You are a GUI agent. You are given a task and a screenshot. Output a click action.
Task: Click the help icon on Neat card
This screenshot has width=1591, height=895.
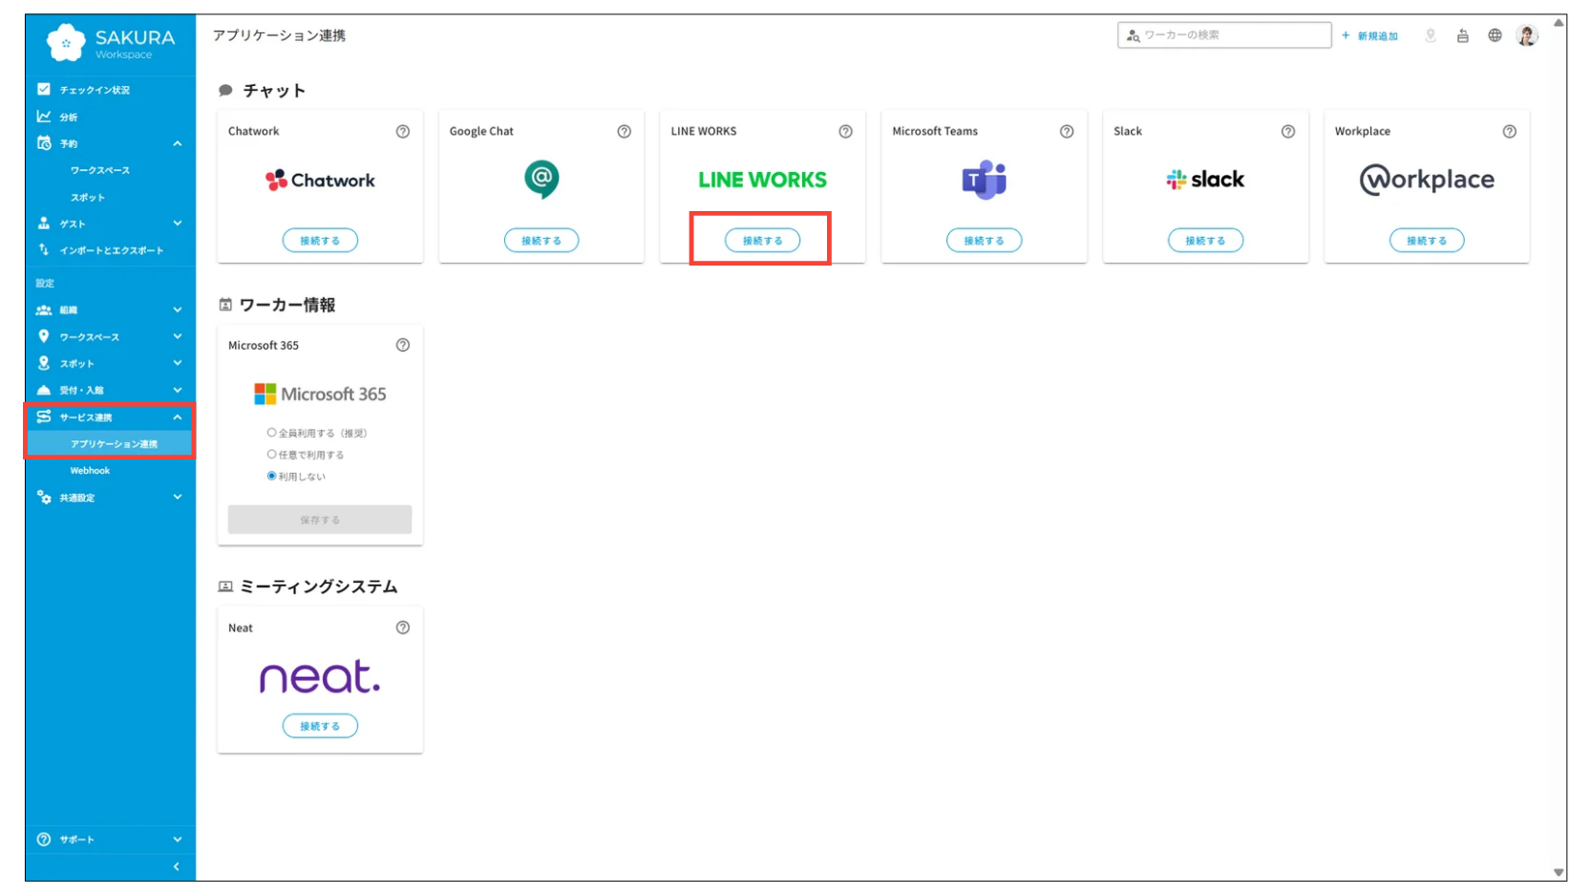click(402, 628)
